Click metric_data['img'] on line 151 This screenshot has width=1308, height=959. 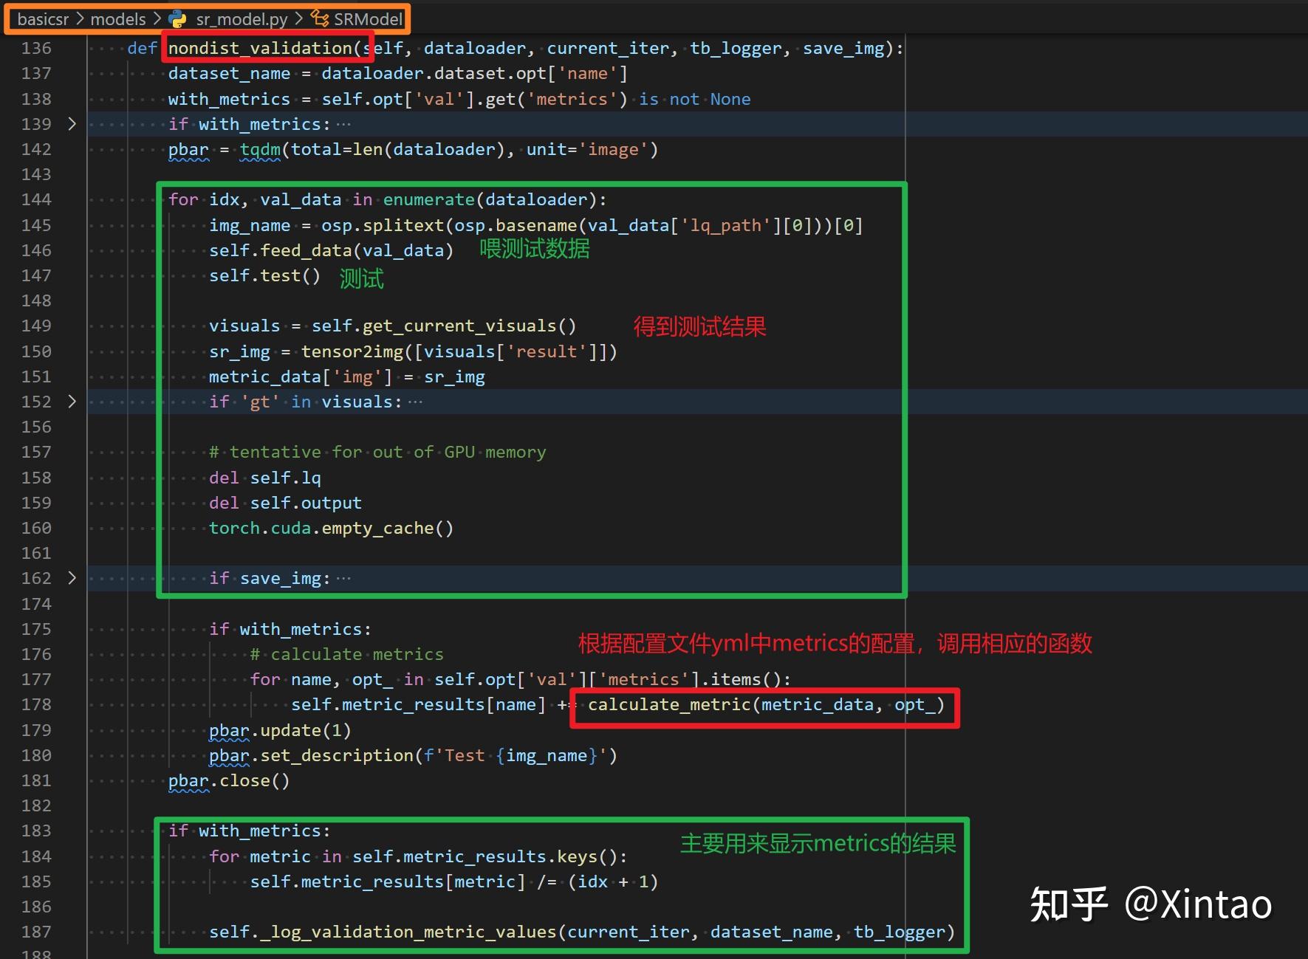tap(301, 377)
